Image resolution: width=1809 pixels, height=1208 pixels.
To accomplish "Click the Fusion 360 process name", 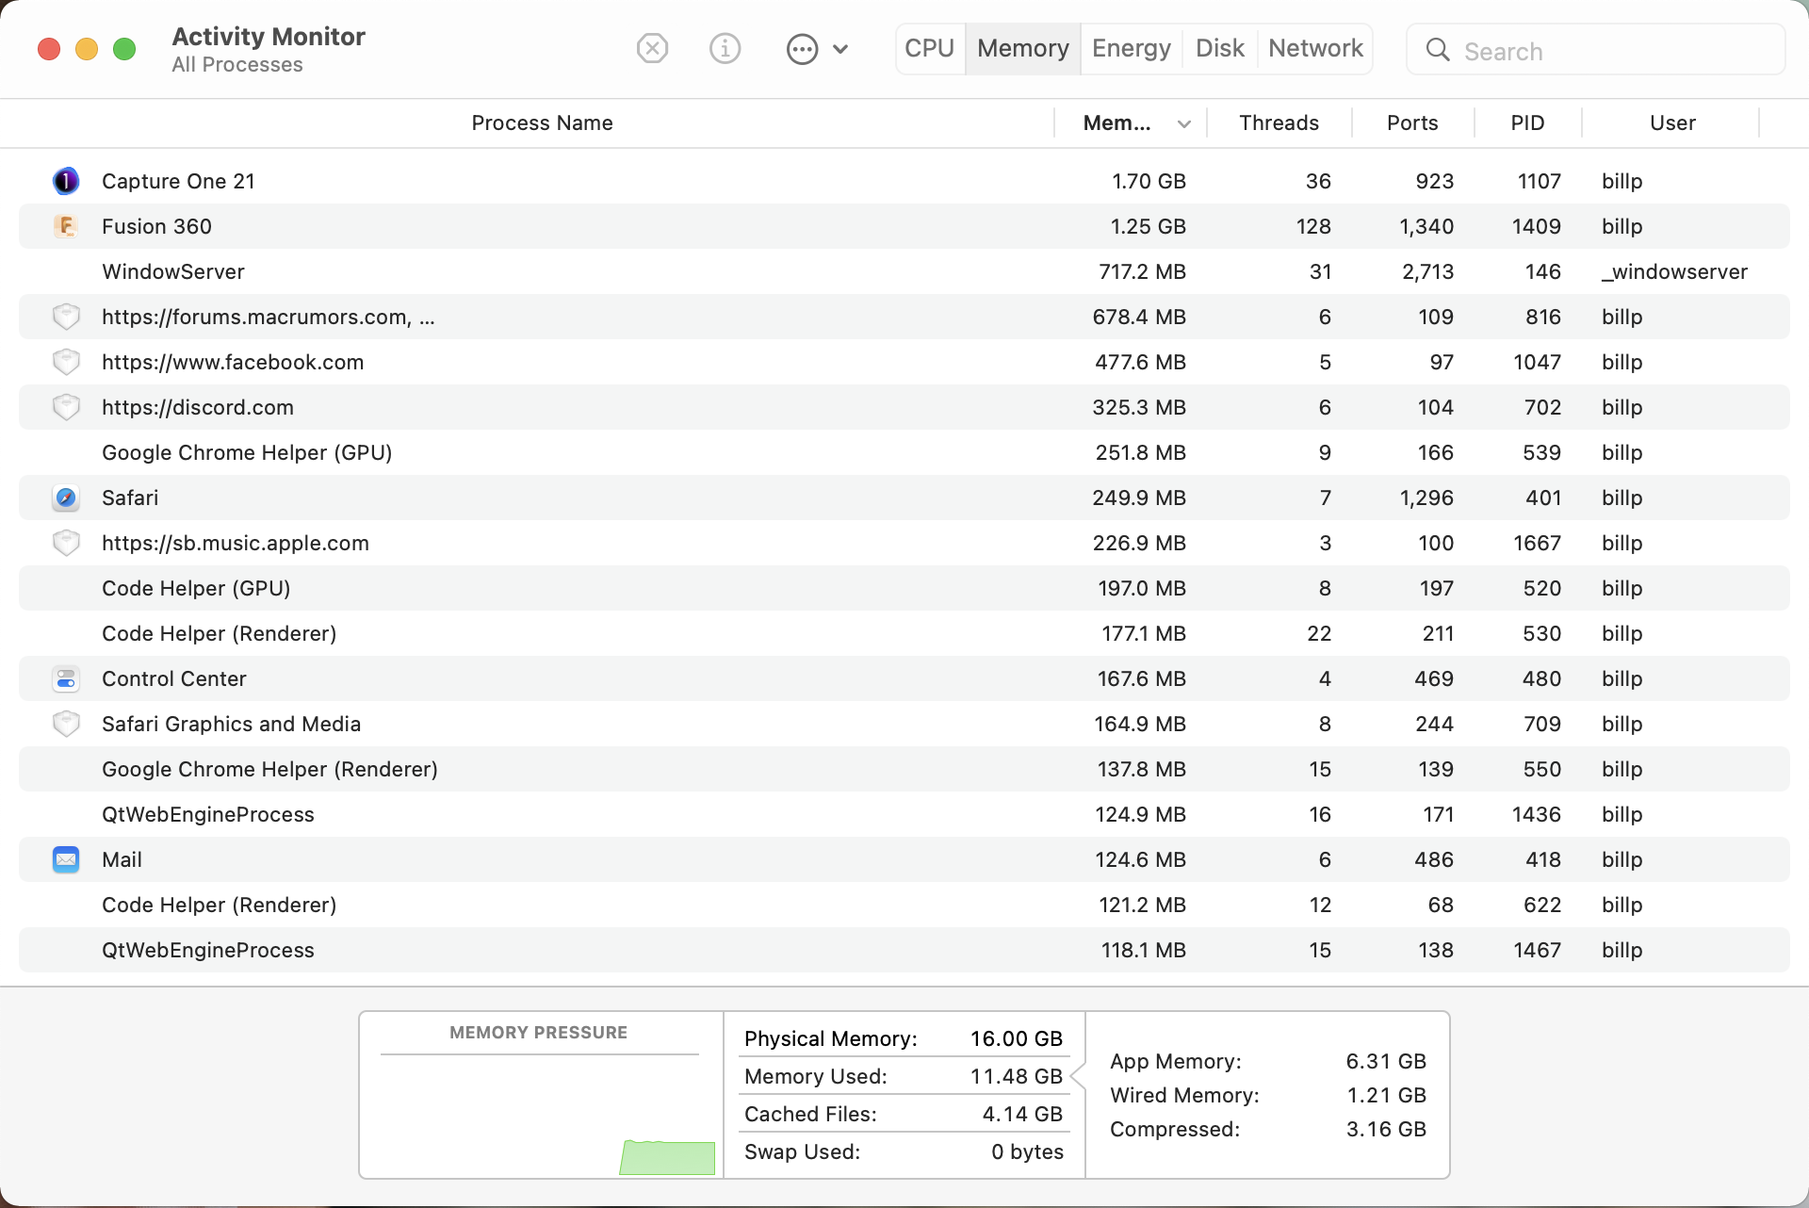I will [156, 226].
